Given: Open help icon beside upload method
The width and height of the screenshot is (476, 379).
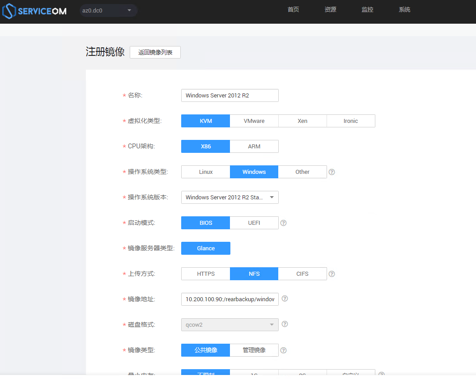Looking at the screenshot, I should (332, 274).
